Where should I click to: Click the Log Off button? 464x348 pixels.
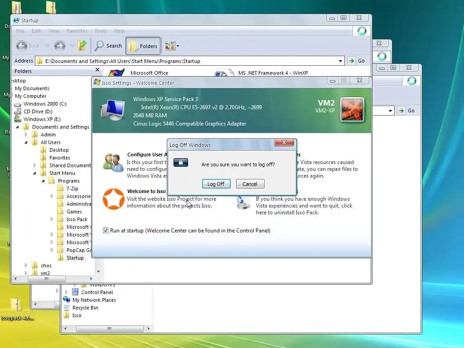[216, 184]
